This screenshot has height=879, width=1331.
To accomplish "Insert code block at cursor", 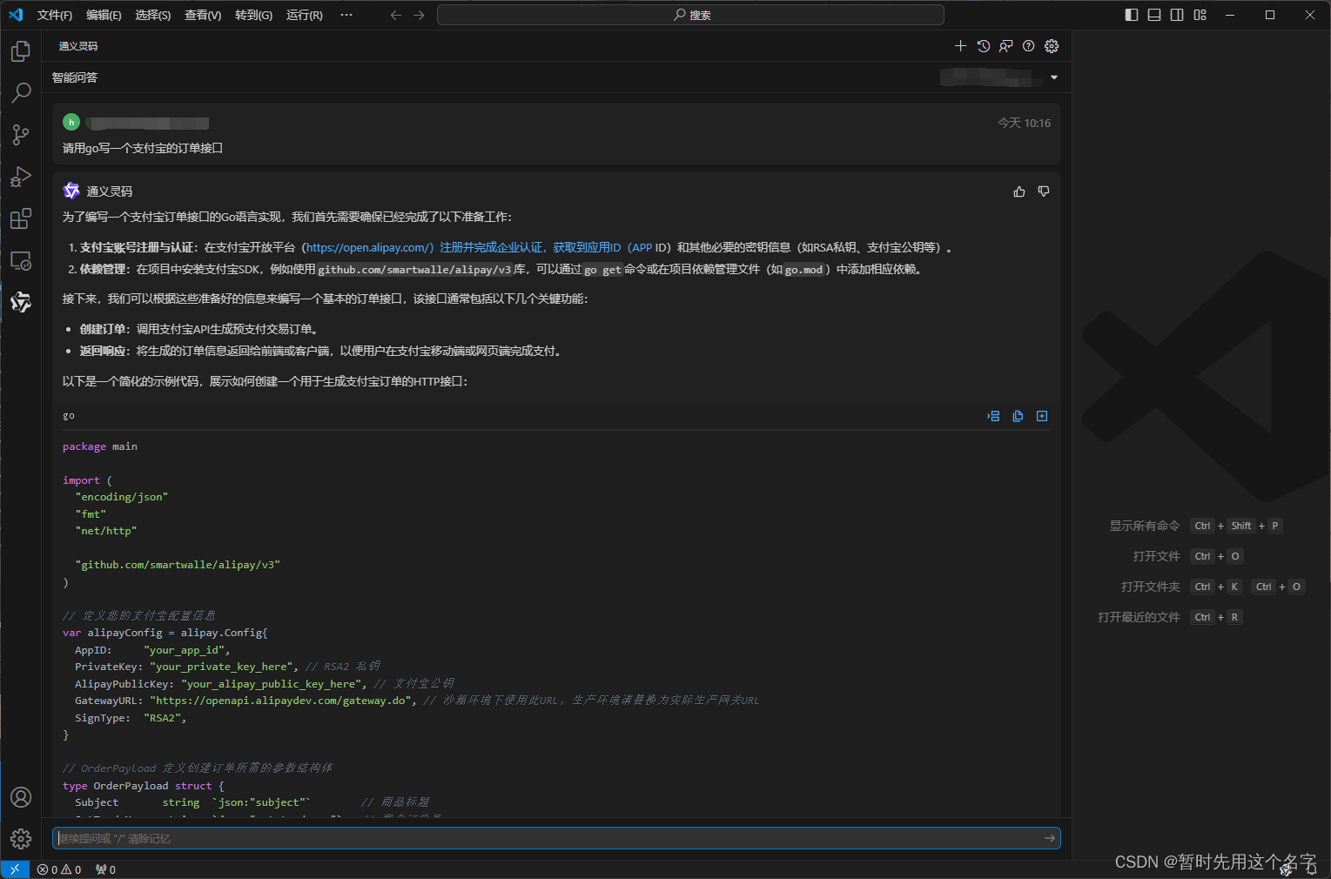I will coord(993,416).
